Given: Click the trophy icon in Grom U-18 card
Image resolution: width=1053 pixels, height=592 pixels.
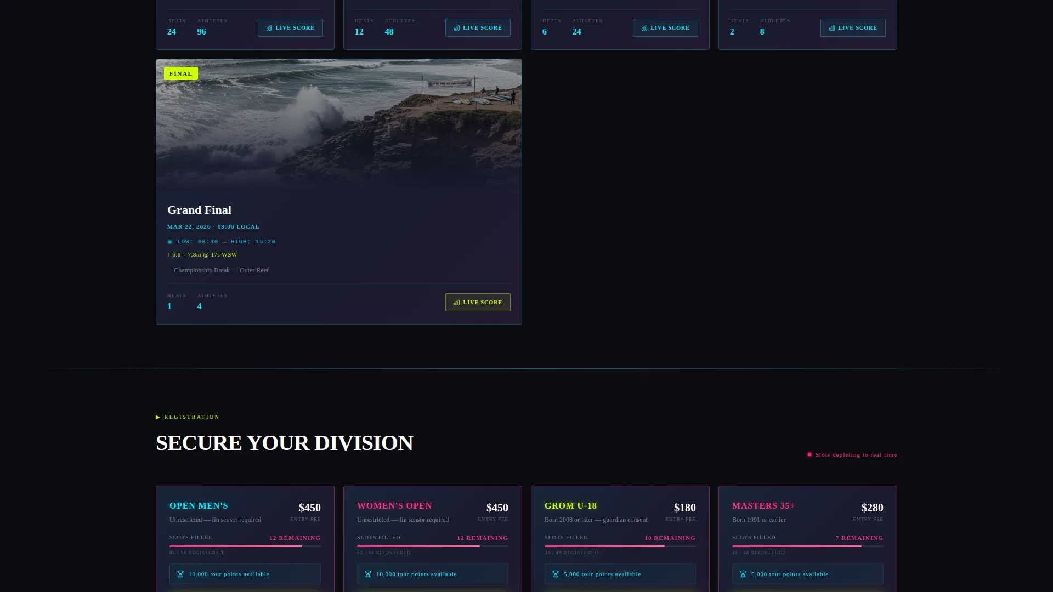Looking at the screenshot, I should click(x=556, y=574).
